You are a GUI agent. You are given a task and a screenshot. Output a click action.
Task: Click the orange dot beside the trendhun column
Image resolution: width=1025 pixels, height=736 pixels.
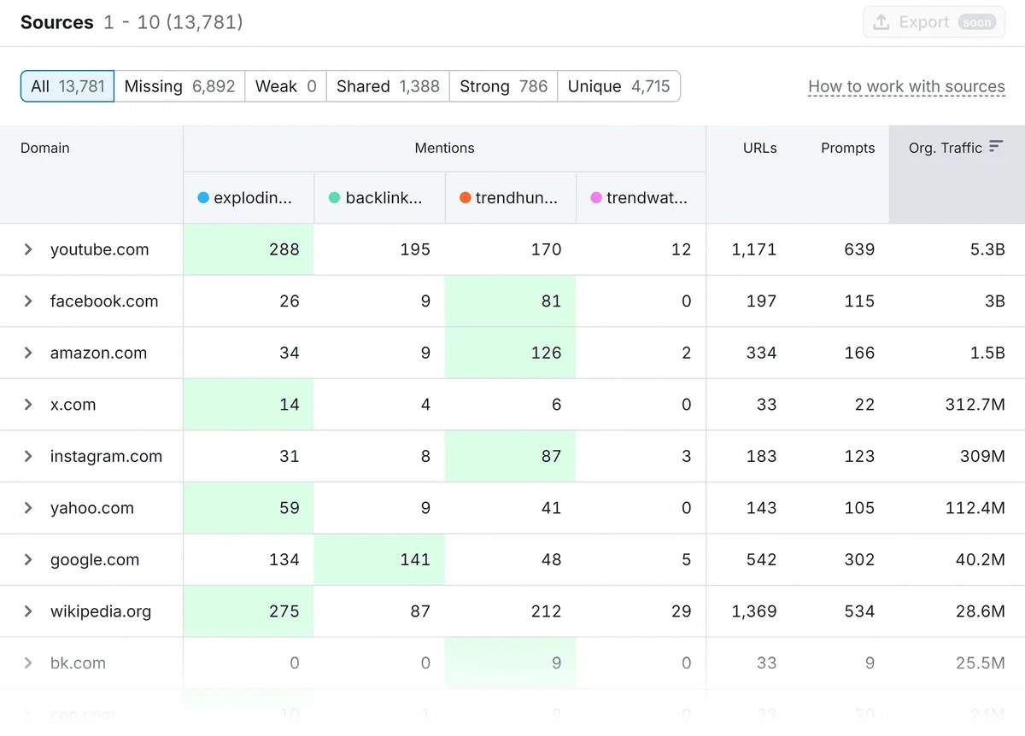coord(465,197)
